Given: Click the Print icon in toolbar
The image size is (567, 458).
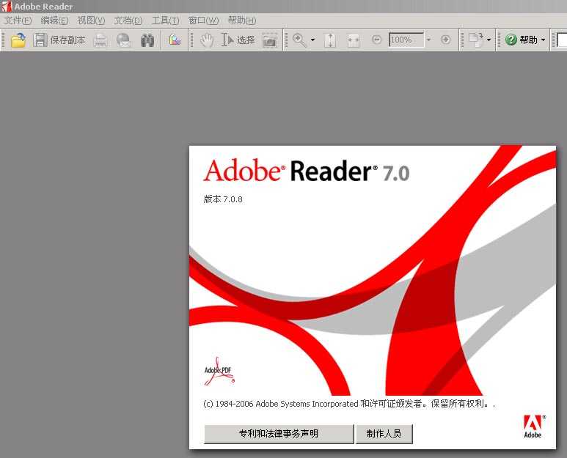Looking at the screenshot, I should coord(100,40).
